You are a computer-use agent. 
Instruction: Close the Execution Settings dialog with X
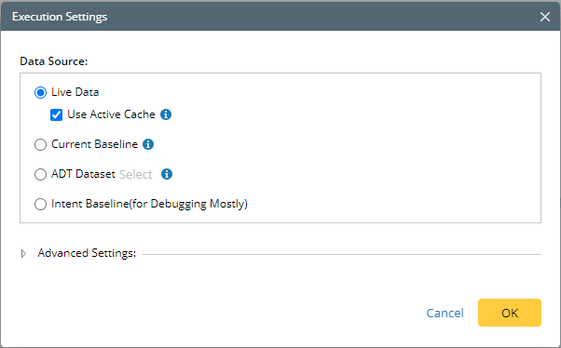coord(545,17)
